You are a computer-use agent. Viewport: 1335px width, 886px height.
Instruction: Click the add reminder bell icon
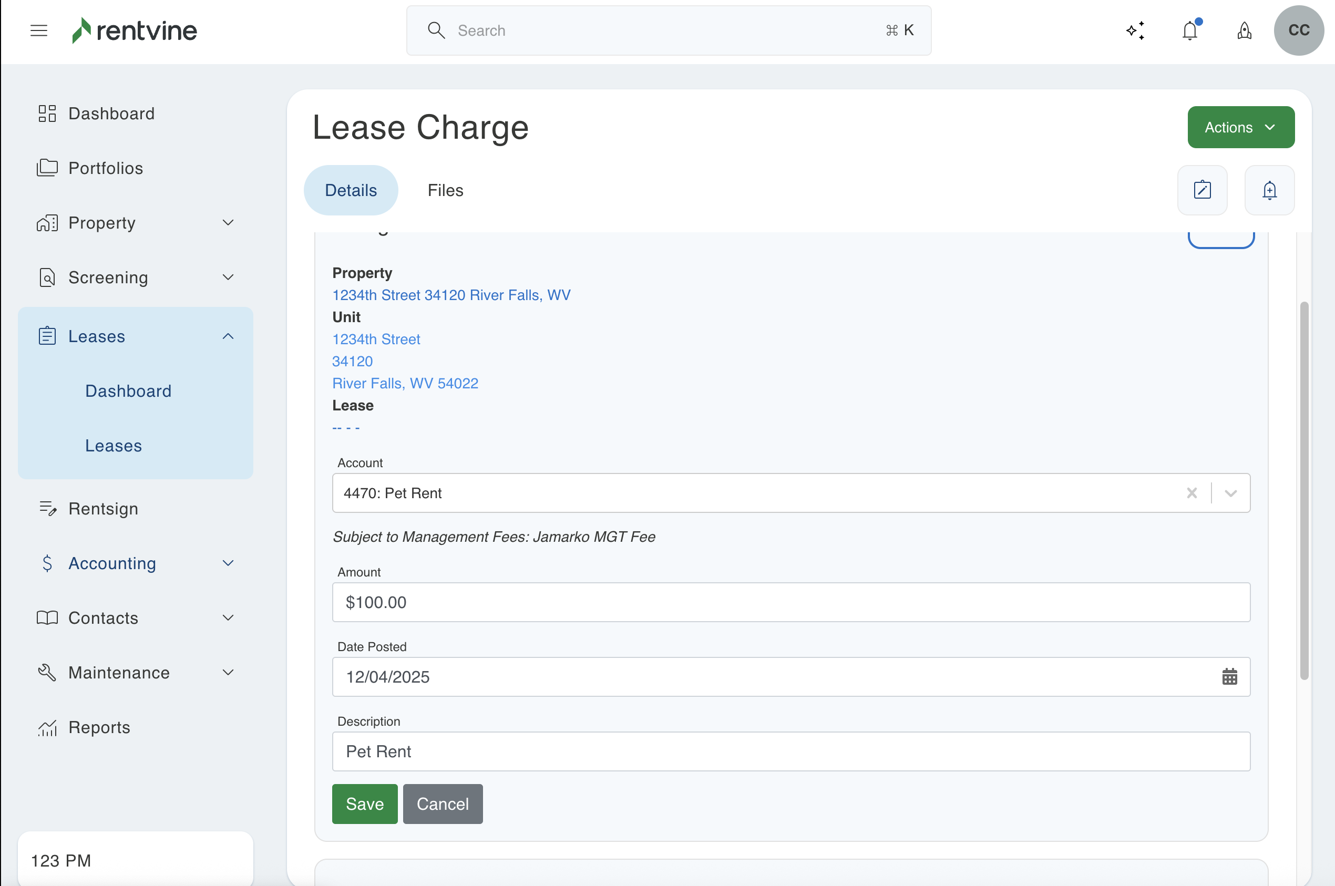1269,190
